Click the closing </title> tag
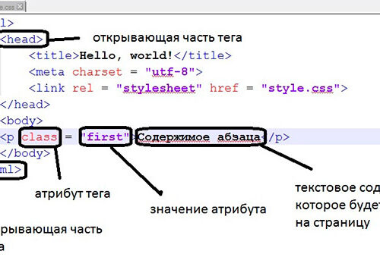This screenshot has height=273, width=380. [203, 55]
